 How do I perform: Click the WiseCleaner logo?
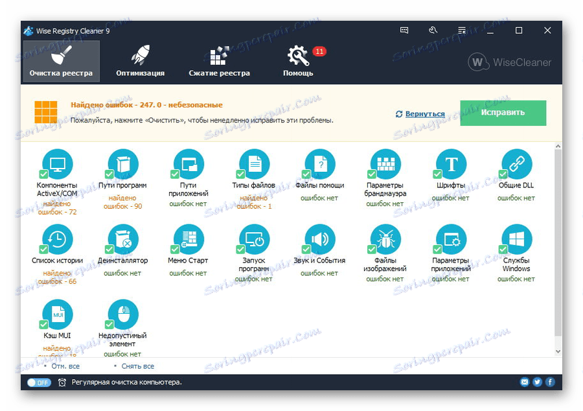509,62
